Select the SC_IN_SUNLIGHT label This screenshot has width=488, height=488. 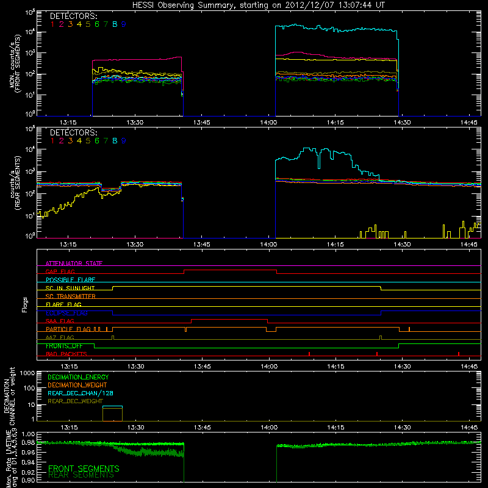(70, 288)
